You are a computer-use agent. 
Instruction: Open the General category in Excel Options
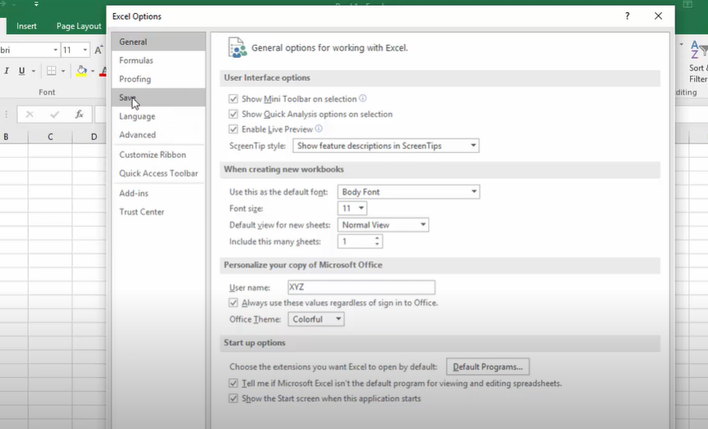click(x=159, y=42)
